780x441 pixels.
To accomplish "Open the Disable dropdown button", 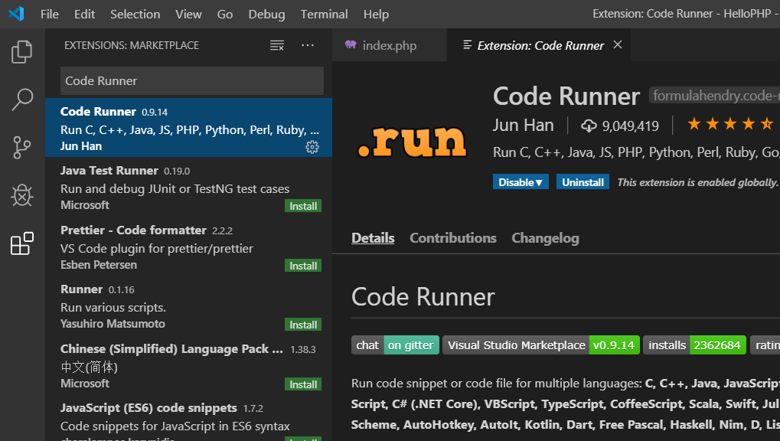I will click(x=521, y=181).
